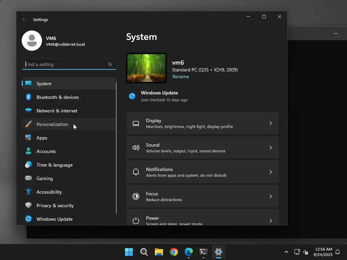Open Terminal from taskbar

click(x=204, y=252)
